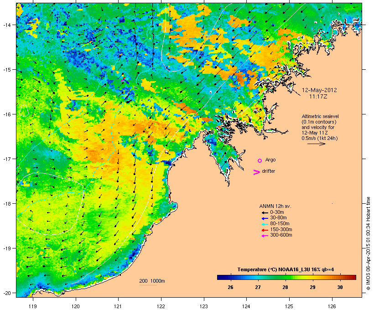
Task: Click the colorbar value 29
Action: pos(313,287)
